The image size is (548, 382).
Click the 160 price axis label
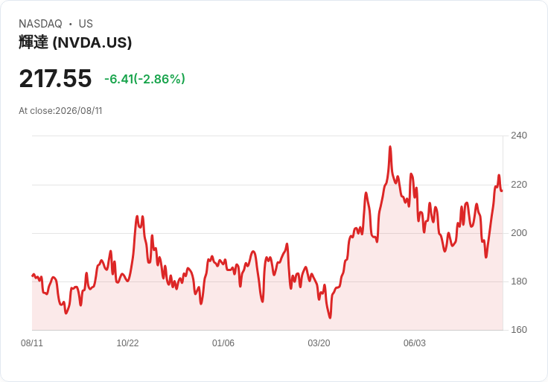pyautogui.click(x=519, y=330)
